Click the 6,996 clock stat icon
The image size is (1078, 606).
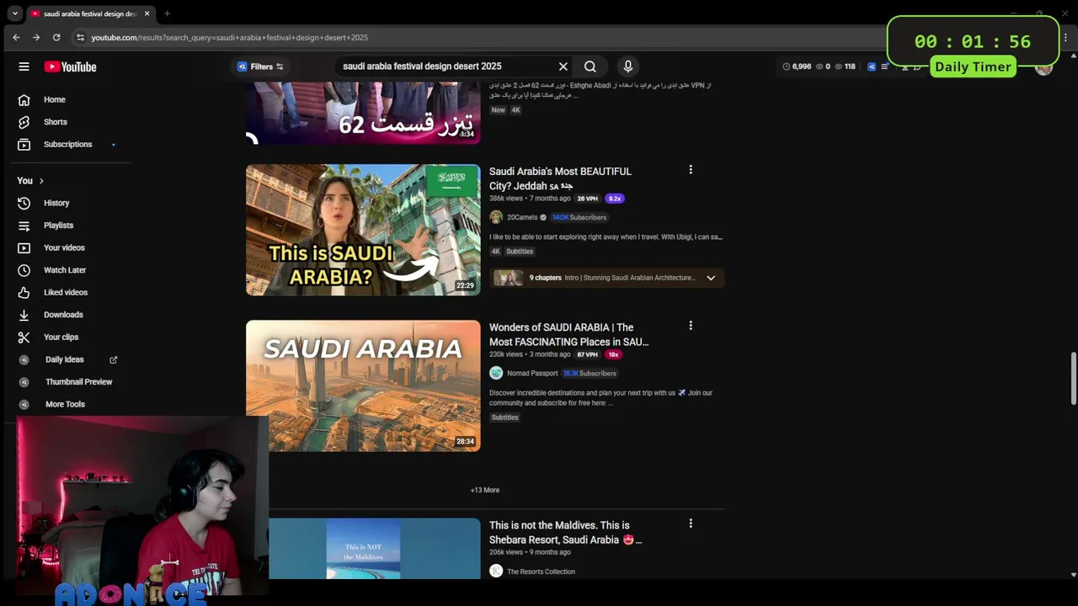[x=787, y=66]
